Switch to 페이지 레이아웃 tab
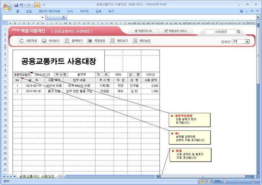 [49, 11]
